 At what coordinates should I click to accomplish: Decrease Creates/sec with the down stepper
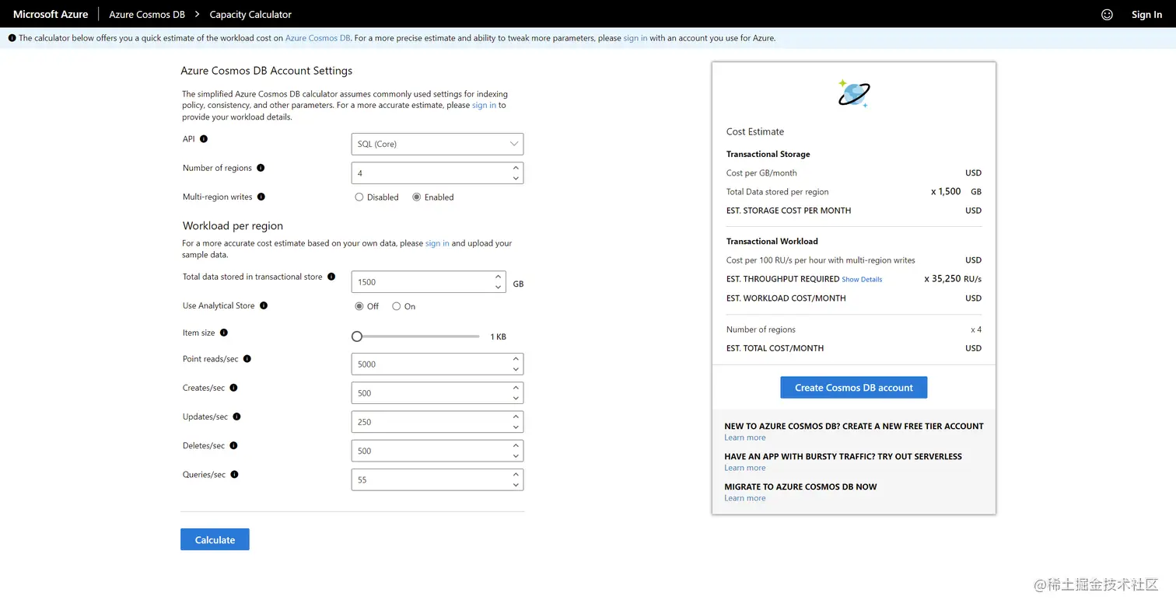coord(514,398)
